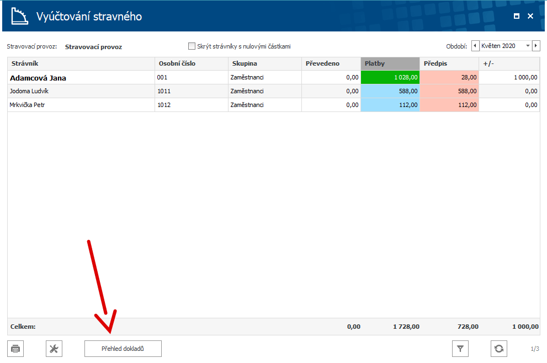The image size is (547, 363).
Task: Click the Celkem total 728,00 value
Action: [468, 327]
